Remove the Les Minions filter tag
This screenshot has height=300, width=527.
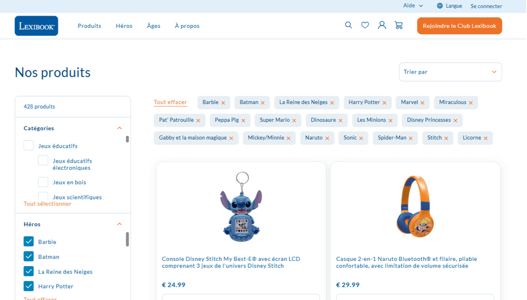click(391, 120)
